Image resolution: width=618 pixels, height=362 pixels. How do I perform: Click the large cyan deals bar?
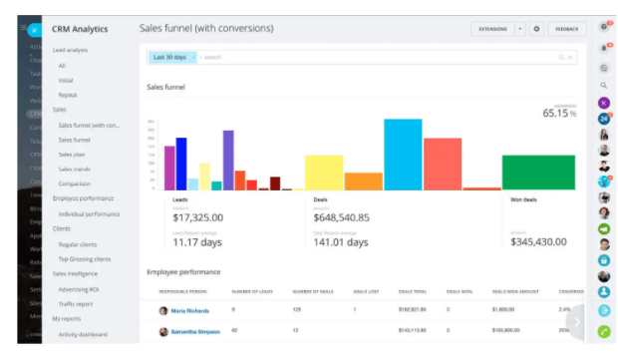(x=403, y=155)
